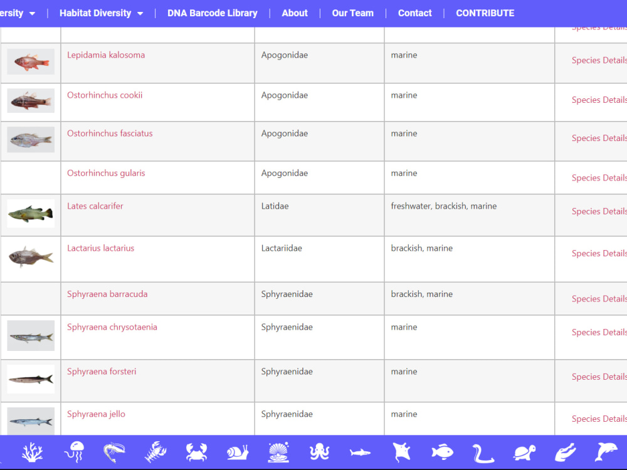View Species Details for Lepidamia kalosoma
The height and width of the screenshot is (470, 627).
[599, 60]
